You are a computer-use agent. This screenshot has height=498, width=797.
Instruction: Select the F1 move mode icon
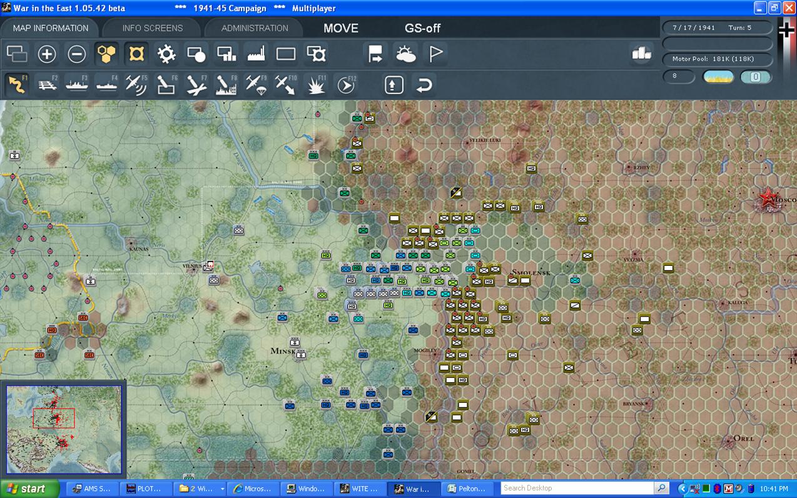click(x=17, y=84)
